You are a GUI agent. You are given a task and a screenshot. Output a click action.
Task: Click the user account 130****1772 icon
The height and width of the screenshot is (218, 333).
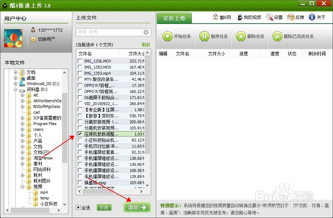[33, 30]
